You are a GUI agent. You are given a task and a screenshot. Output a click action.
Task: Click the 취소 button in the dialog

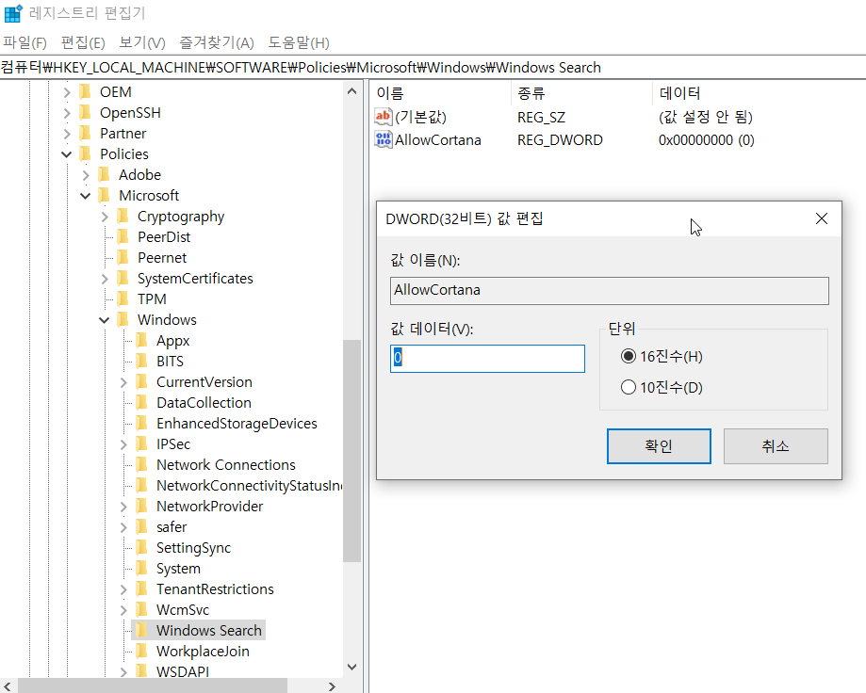775,446
